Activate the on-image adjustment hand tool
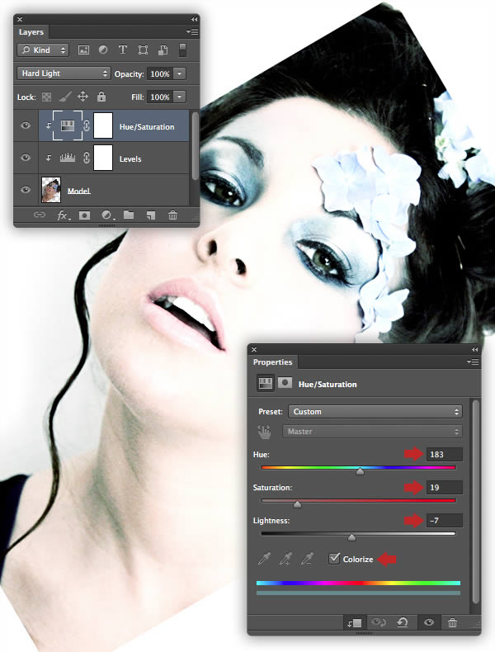 tap(264, 432)
